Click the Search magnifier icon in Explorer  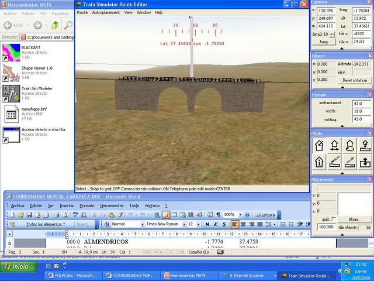coord(68,25)
